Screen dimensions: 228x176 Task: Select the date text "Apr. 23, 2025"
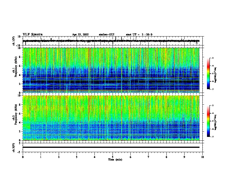coord(80,35)
